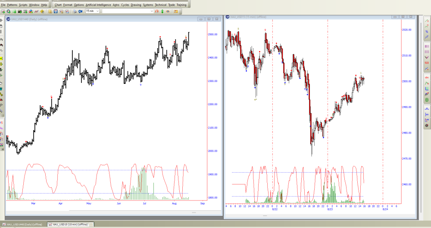Click the red magnet icon in toolbar
This screenshot has height=228, width=431.
click(157, 11)
